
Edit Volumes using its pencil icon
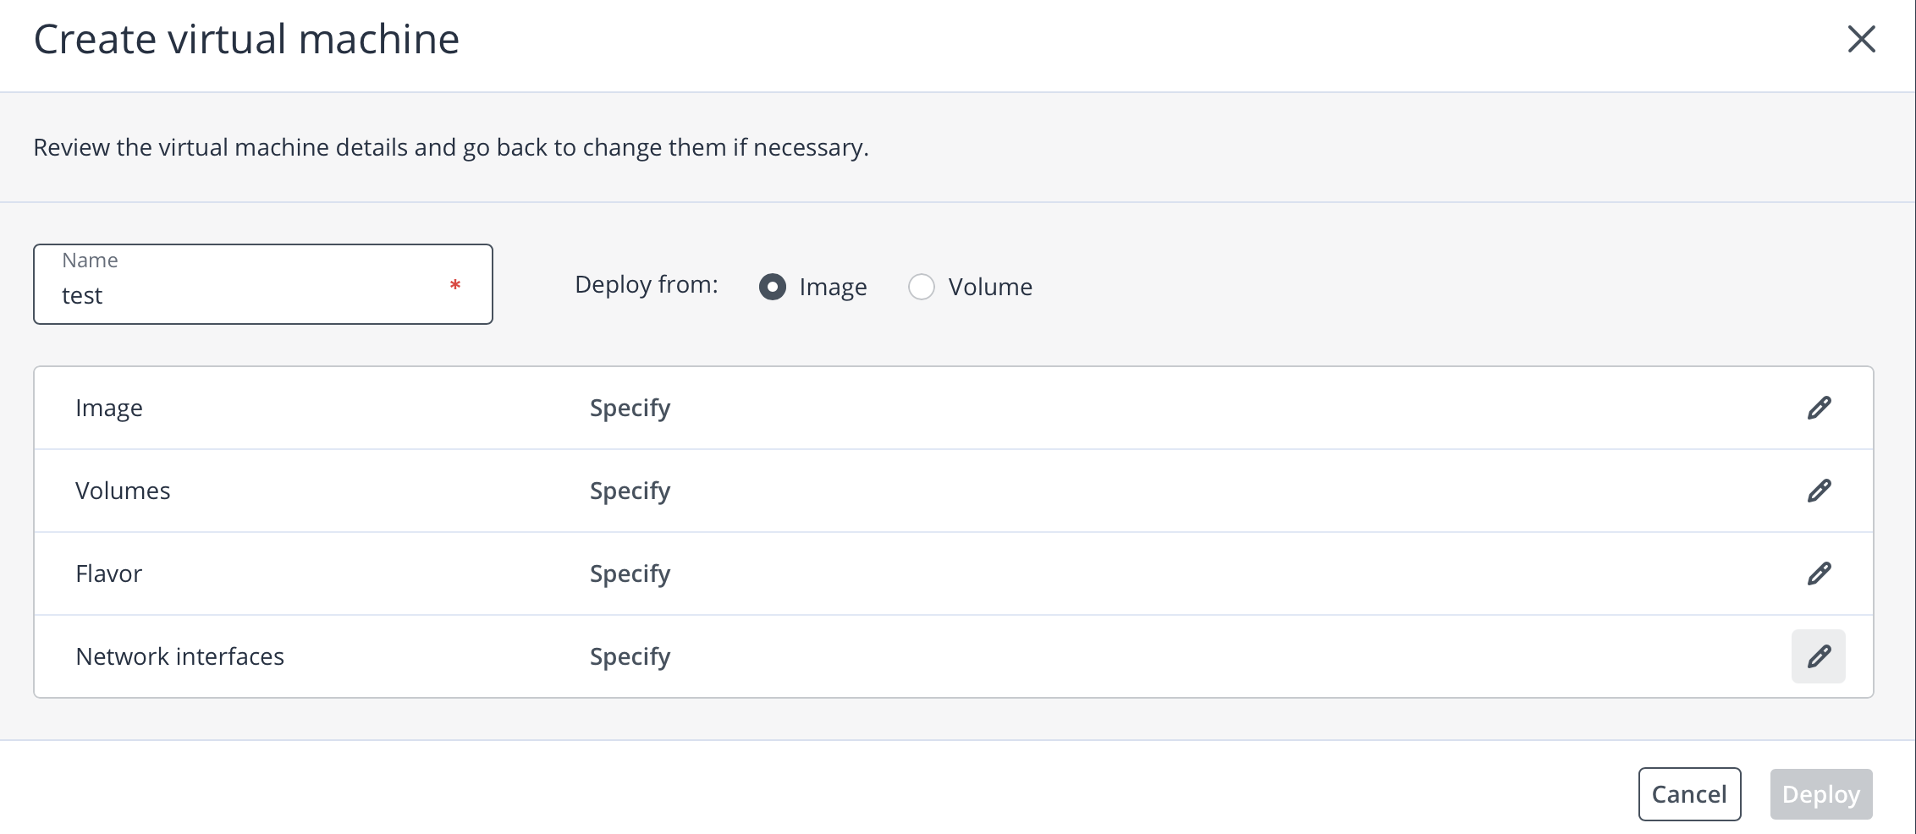click(x=1819, y=491)
